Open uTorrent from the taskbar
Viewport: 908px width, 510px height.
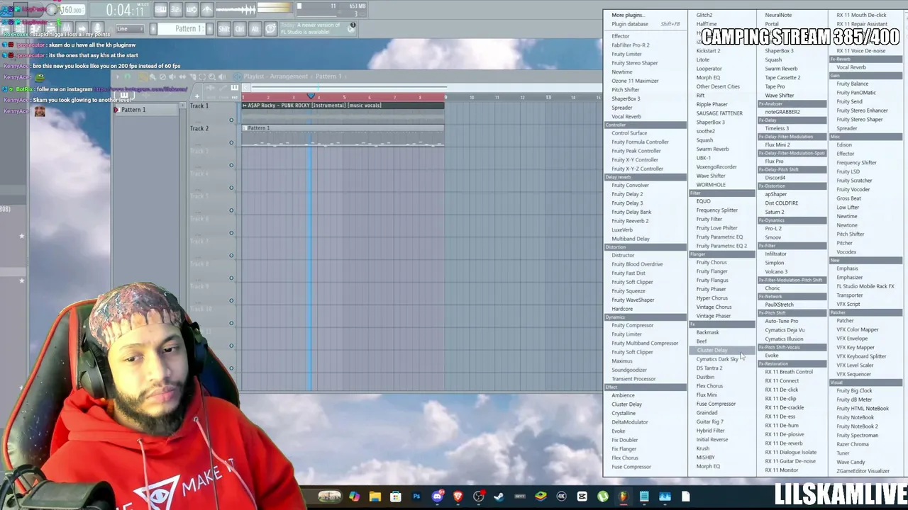[x=603, y=497]
